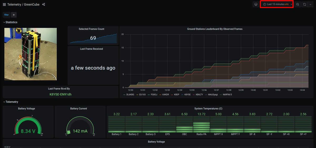Open the share dashboard icon
The image size is (316, 148).
43,4
